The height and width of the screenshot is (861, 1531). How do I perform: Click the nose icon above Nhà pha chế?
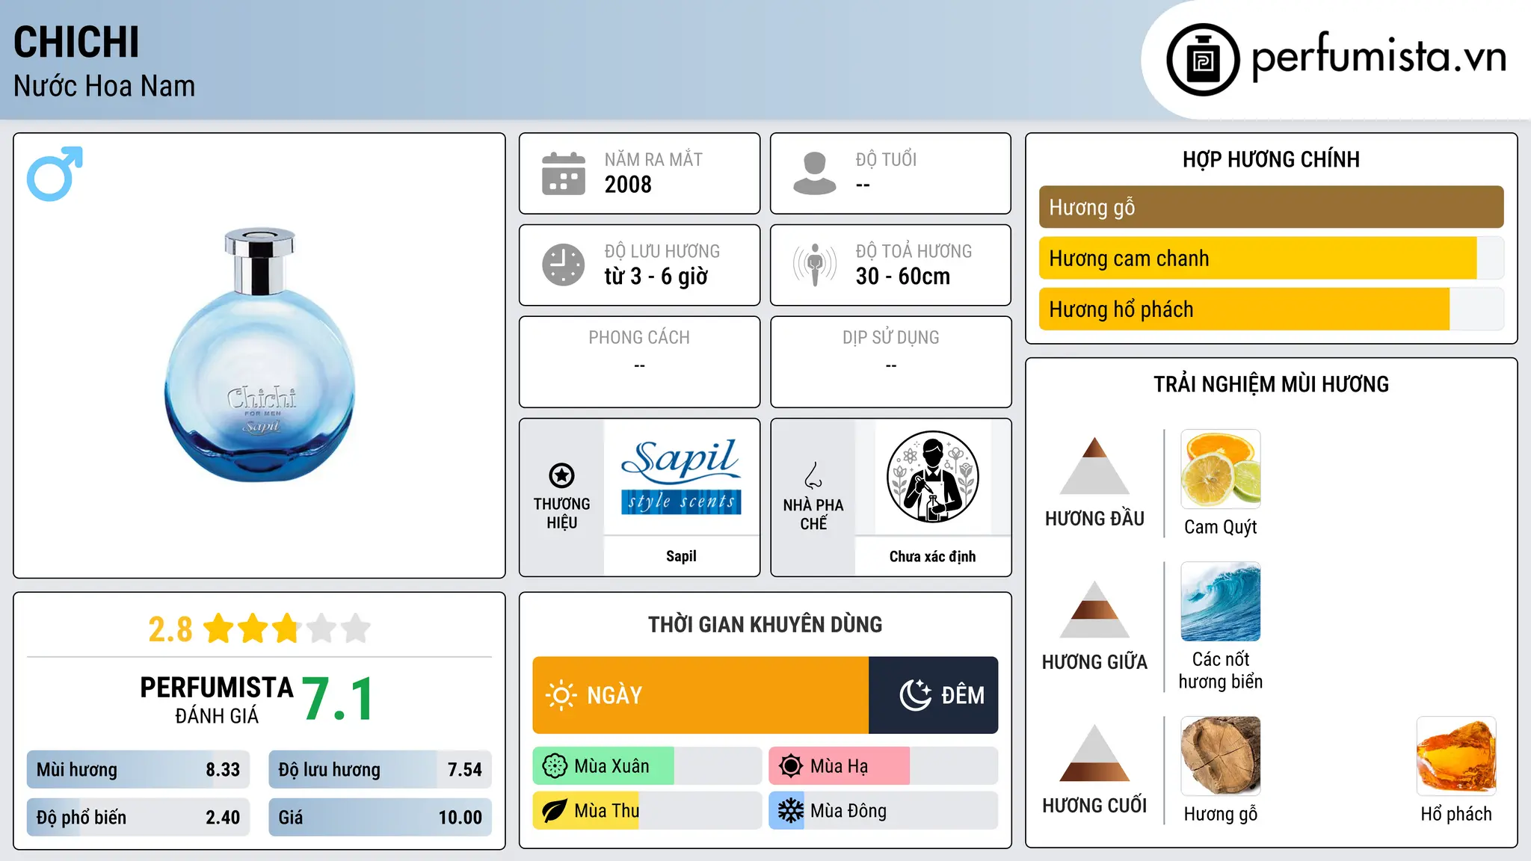click(813, 475)
